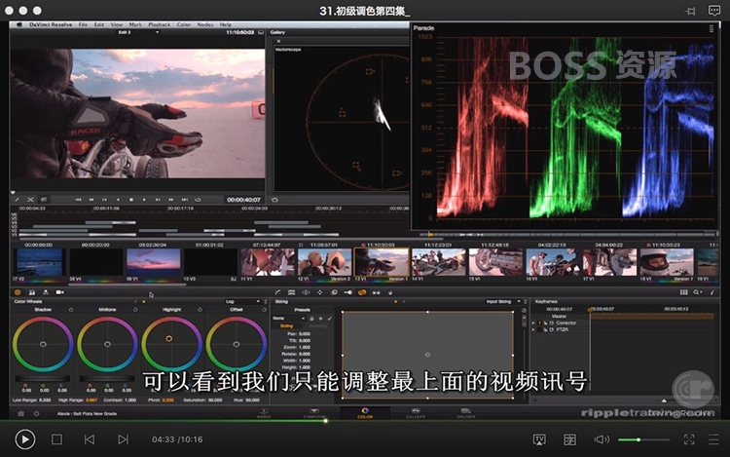Viewport: 730px width, 457px height.
Task: Open the Nodes menu
Action: click(204, 24)
